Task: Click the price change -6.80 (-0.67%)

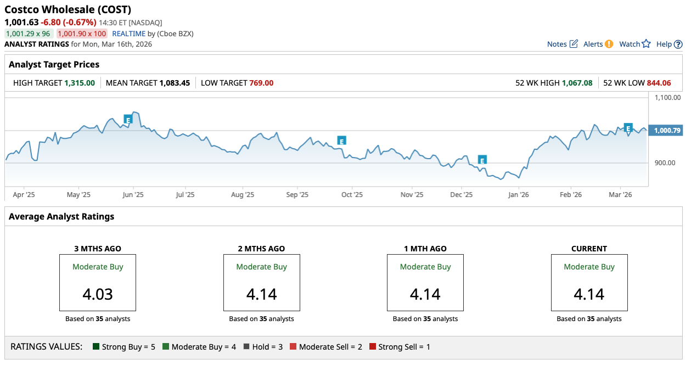Action: click(x=69, y=23)
